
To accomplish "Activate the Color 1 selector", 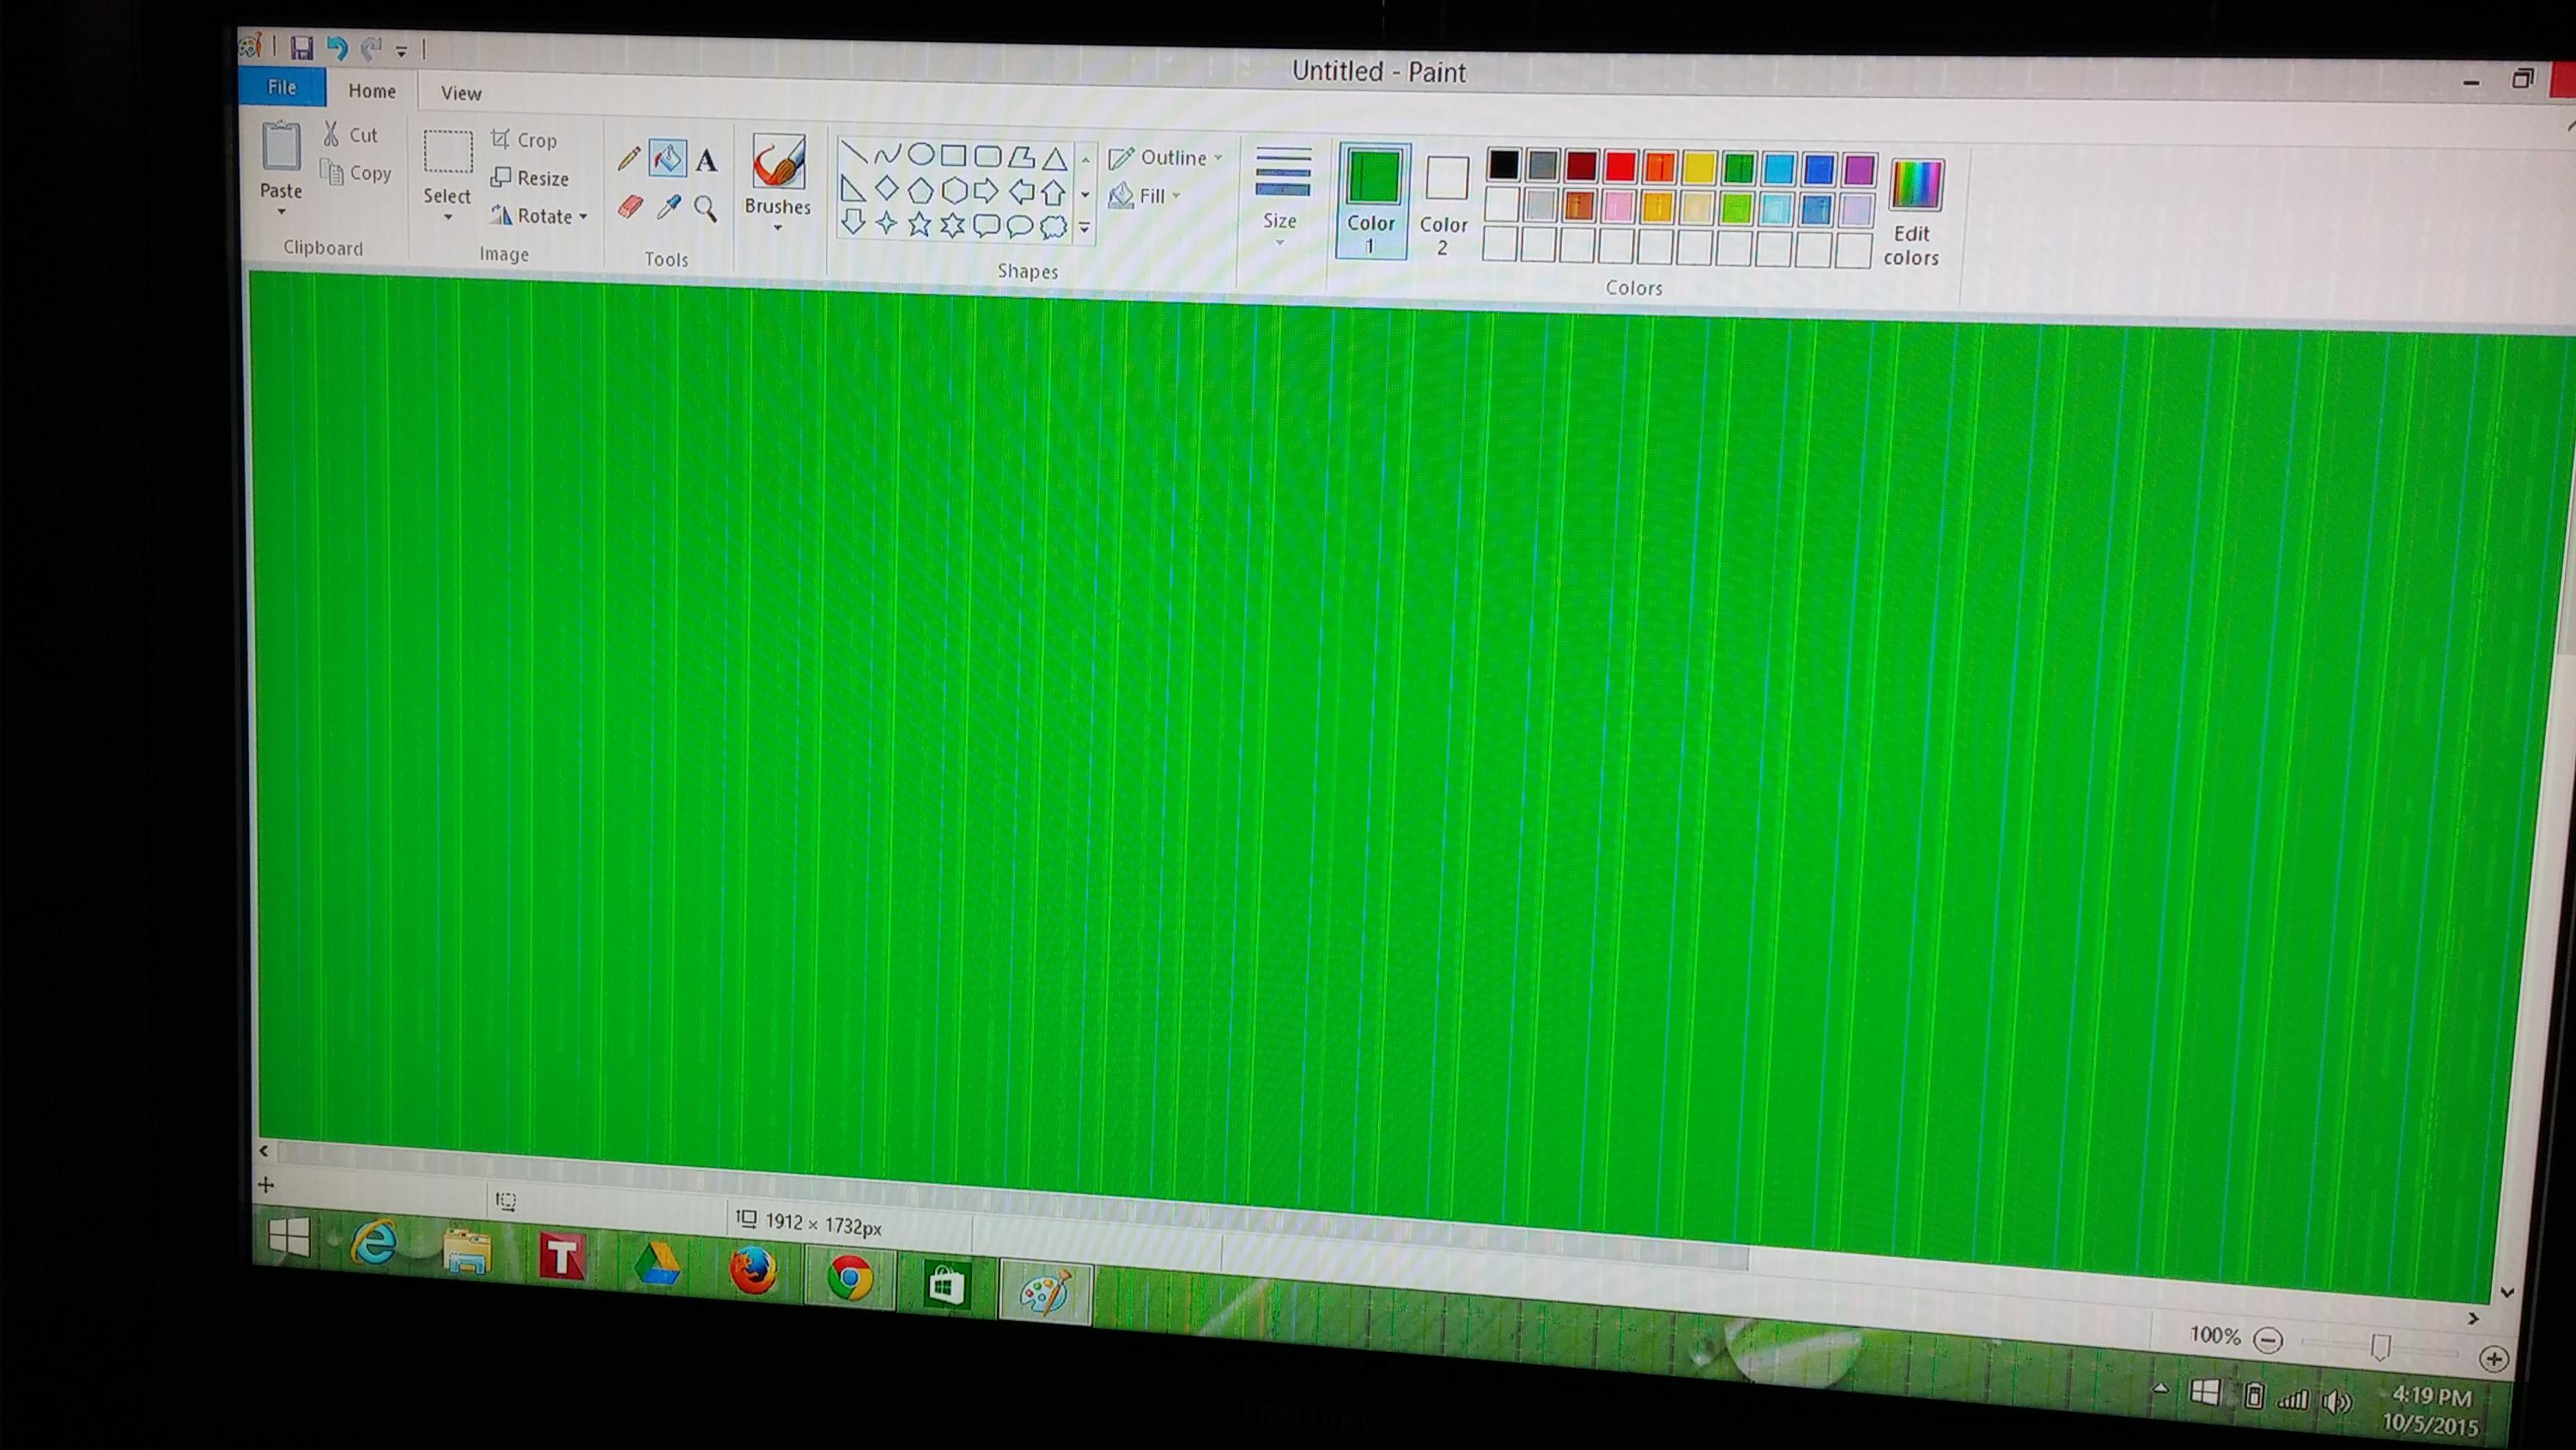I will pyautogui.click(x=1371, y=201).
